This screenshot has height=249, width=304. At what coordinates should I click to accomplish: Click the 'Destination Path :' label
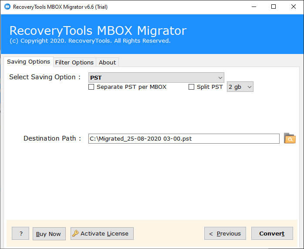tap(52, 138)
